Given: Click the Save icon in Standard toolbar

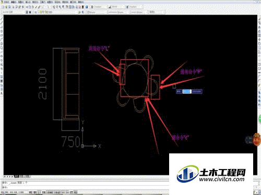Looking at the screenshot, I should click(x=9, y=7).
